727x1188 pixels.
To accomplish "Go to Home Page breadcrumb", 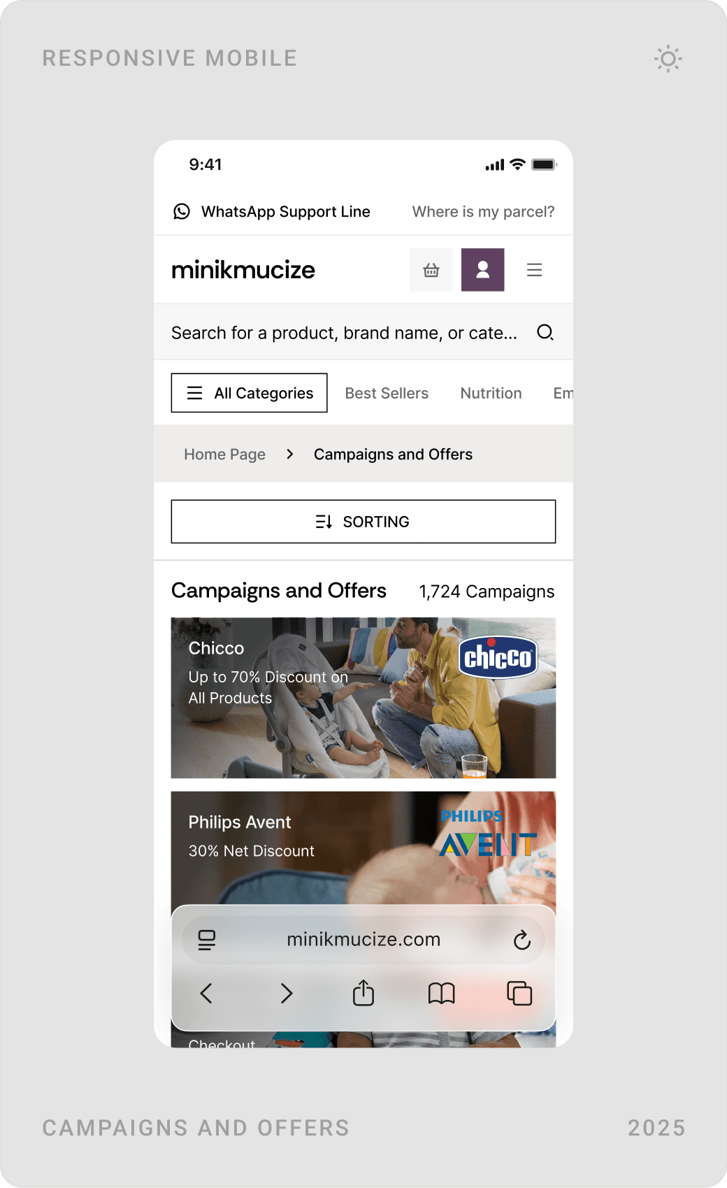I will (x=225, y=455).
